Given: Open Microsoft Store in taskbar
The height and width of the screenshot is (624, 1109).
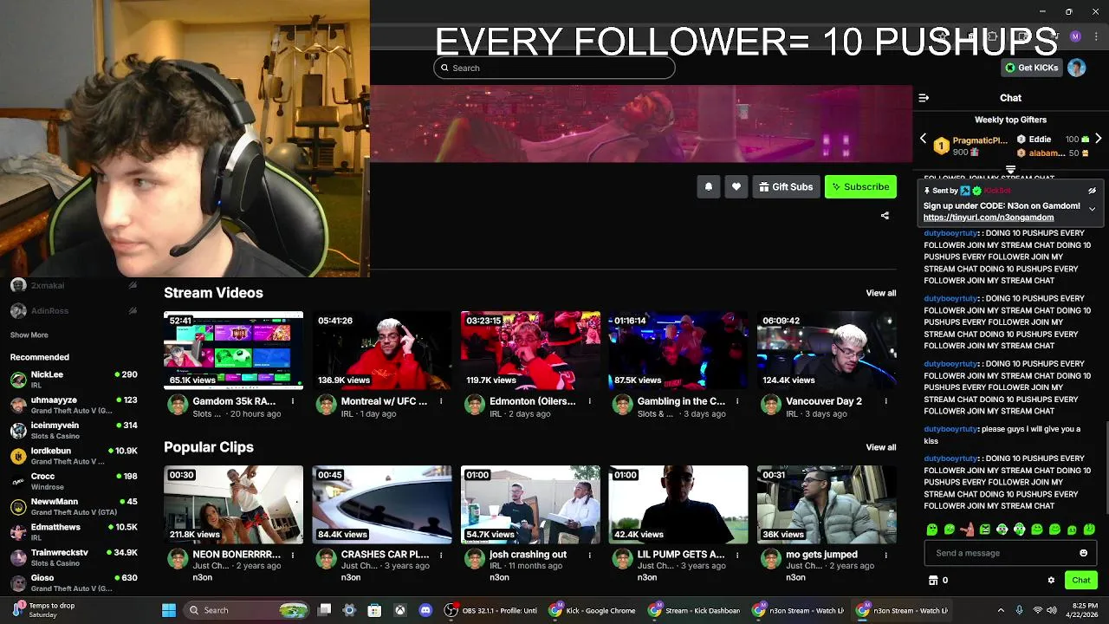Looking at the screenshot, I should pyautogui.click(x=374, y=610).
